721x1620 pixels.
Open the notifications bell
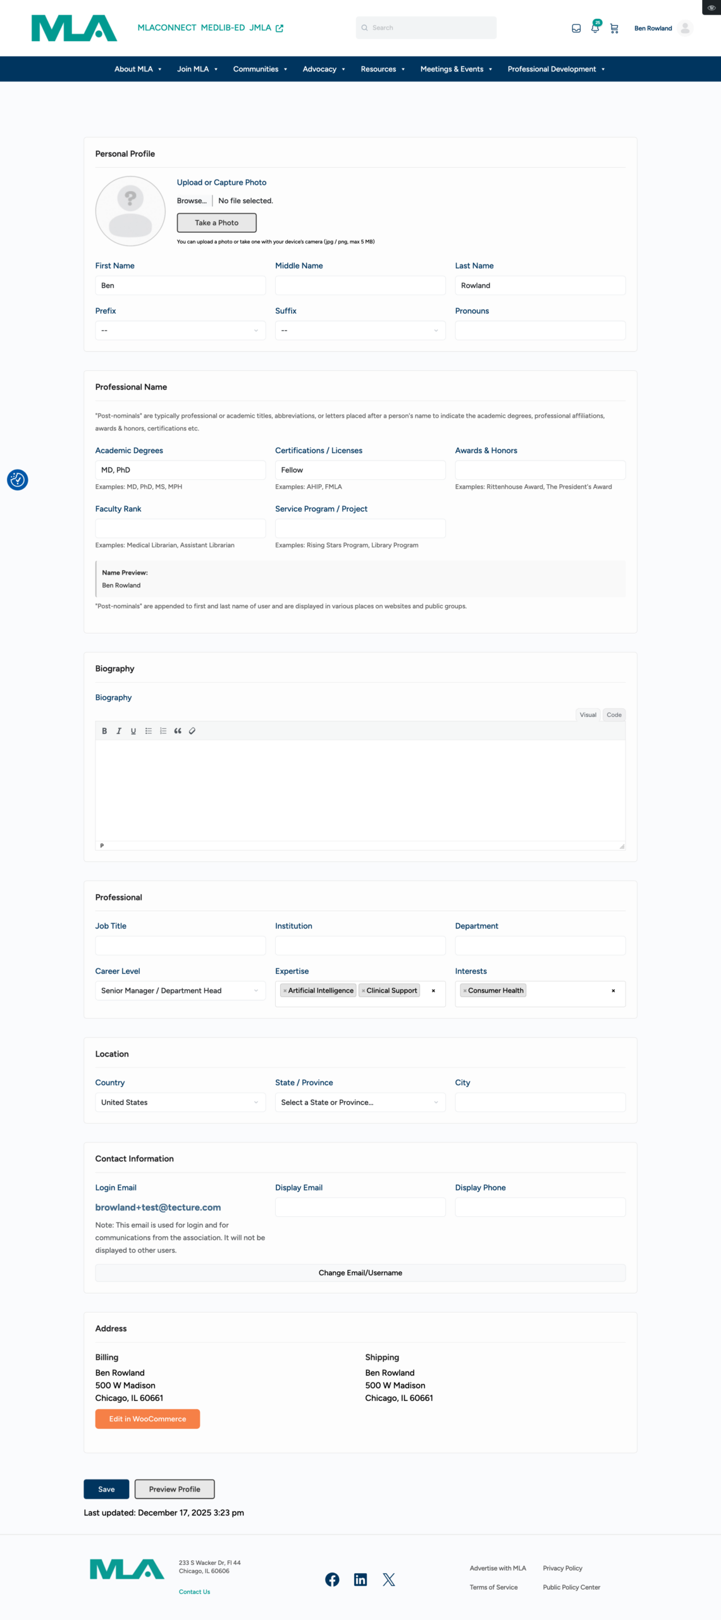(x=595, y=28)
